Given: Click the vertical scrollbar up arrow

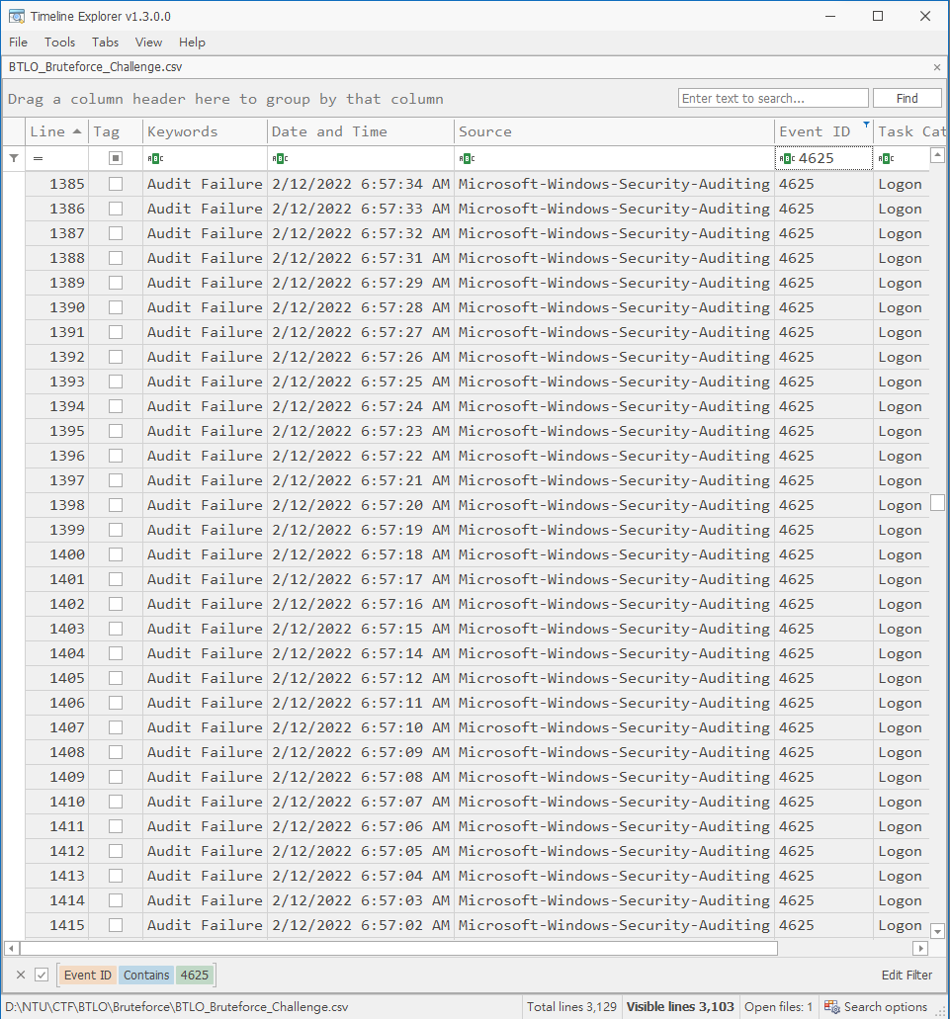Looking at the screenshot, I should point(938,154).
